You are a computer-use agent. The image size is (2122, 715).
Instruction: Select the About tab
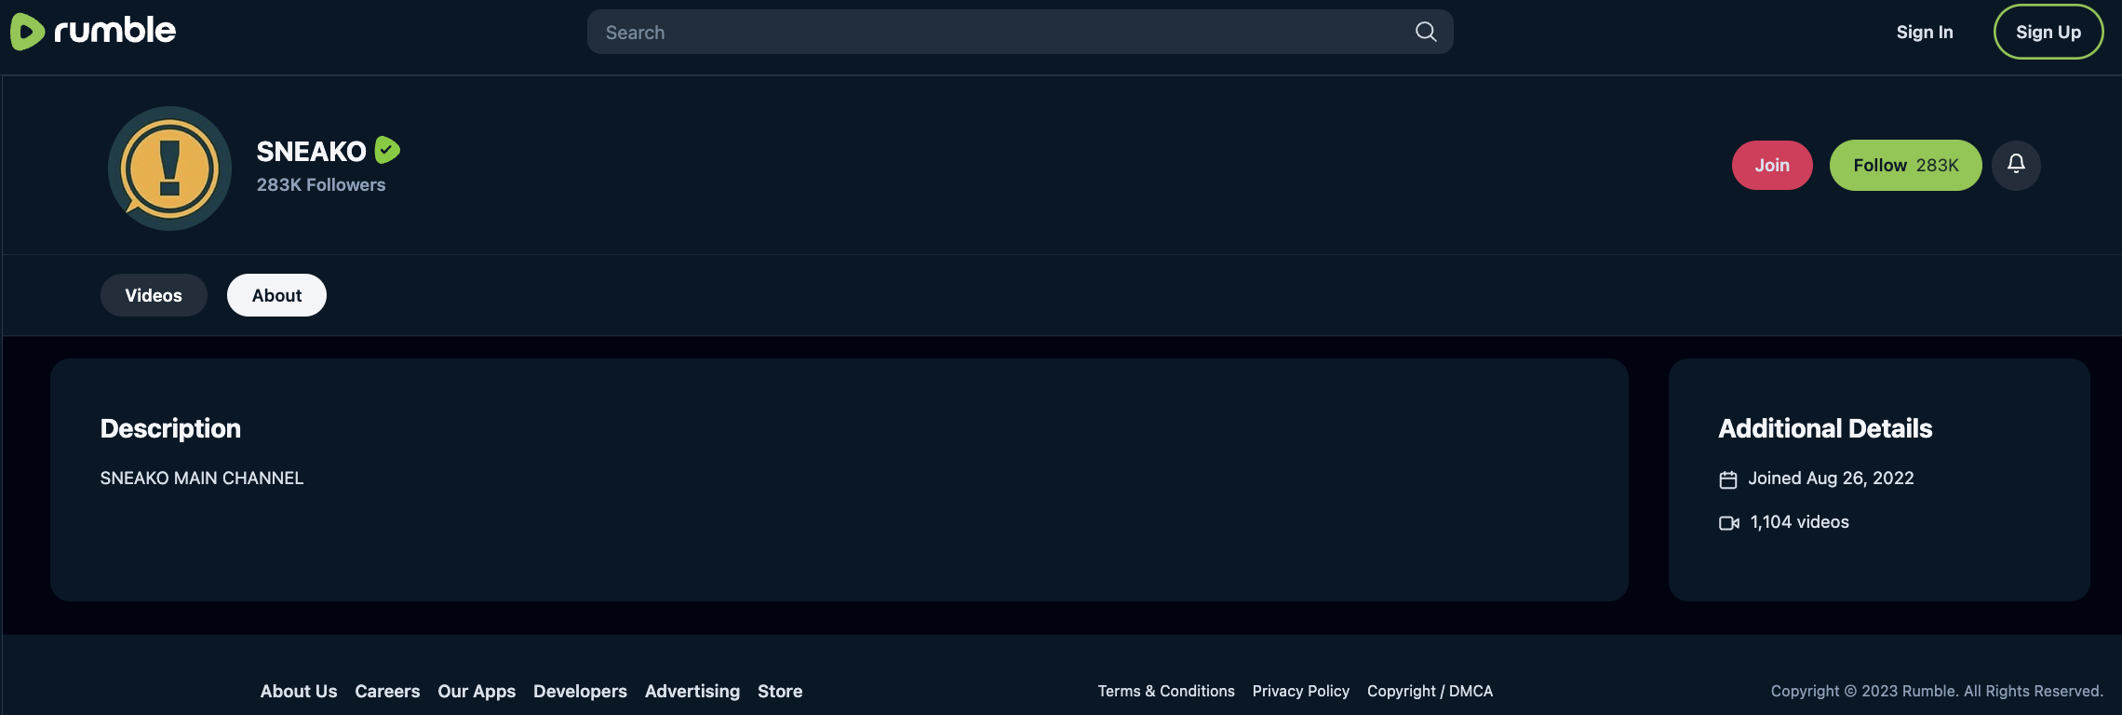(x=276, y=295)
